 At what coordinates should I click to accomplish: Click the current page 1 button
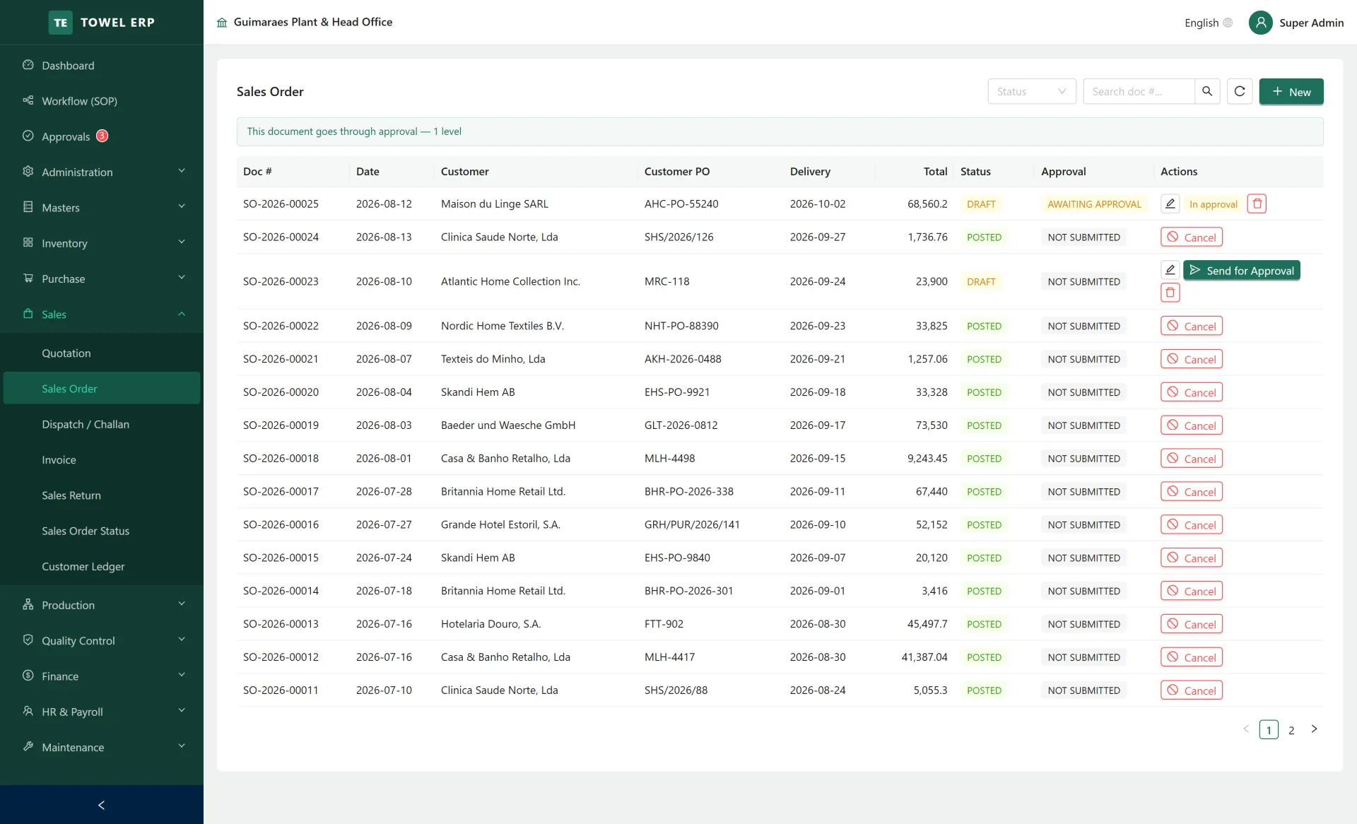pyautogui.click(x=1269, y=730)
